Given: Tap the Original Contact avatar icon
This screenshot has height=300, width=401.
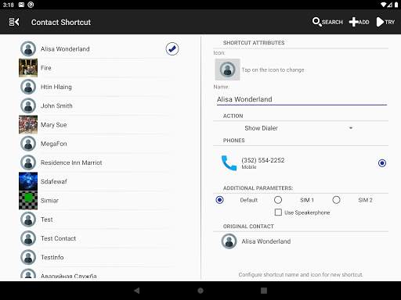Looking at the screenshot, I should tap(229, 241).
